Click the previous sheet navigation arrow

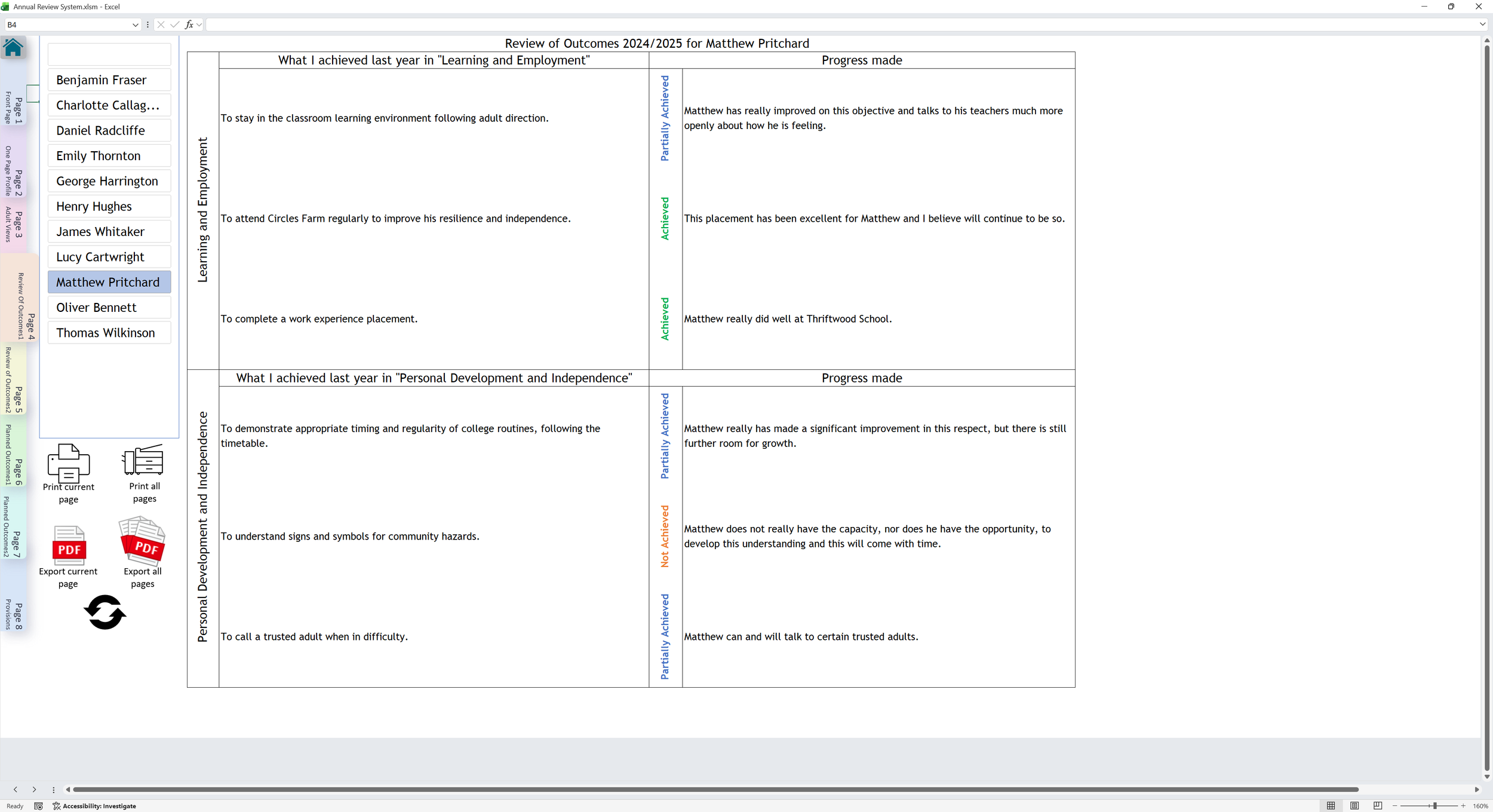16,789
